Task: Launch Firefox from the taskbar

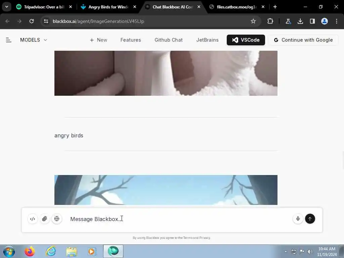Action: point(30,251)
